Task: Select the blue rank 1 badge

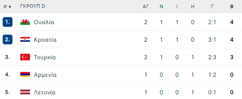Action: (x=8, y=22)
